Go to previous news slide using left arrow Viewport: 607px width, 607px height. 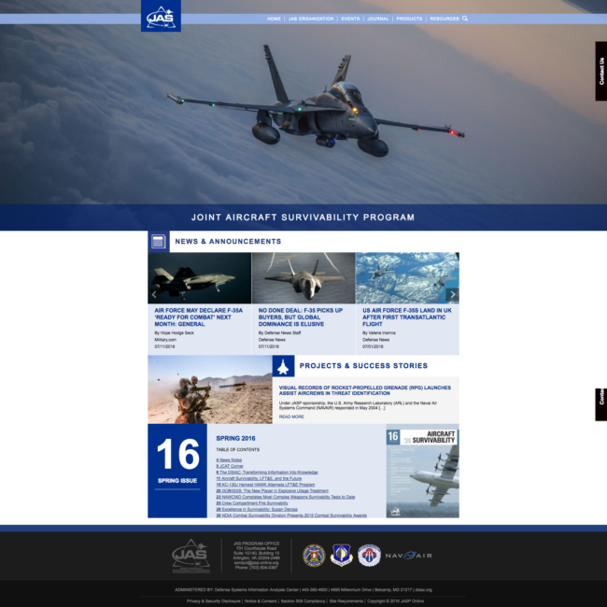point(154,294)
